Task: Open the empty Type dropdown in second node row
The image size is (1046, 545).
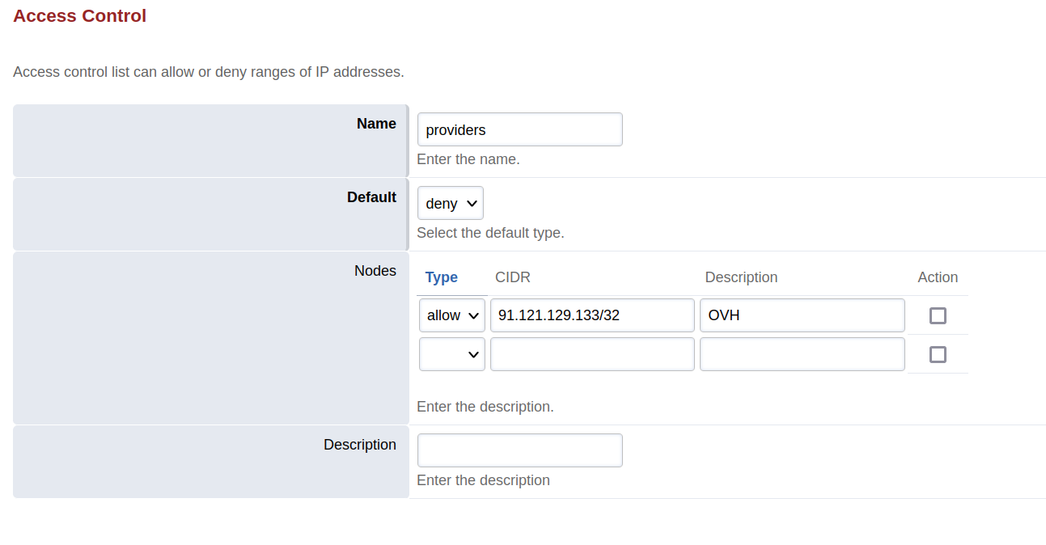Action: pos(451,354)
